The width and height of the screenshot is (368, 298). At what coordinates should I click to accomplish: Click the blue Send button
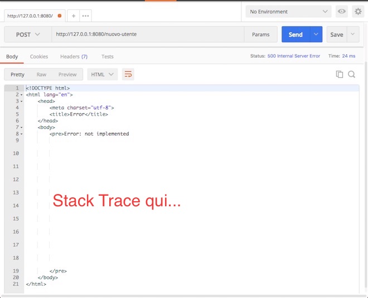[x=296, y=34]
